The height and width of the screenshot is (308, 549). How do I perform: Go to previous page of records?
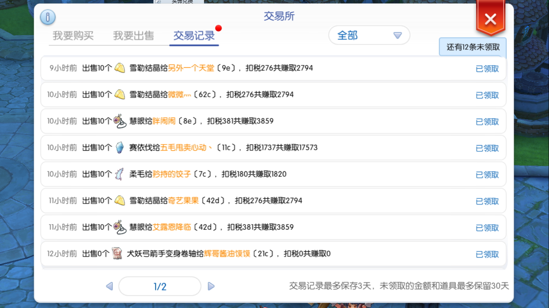point(109,286)
